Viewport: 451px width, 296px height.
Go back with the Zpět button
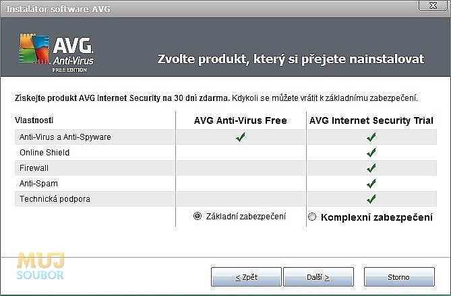[x=246, y=276]
